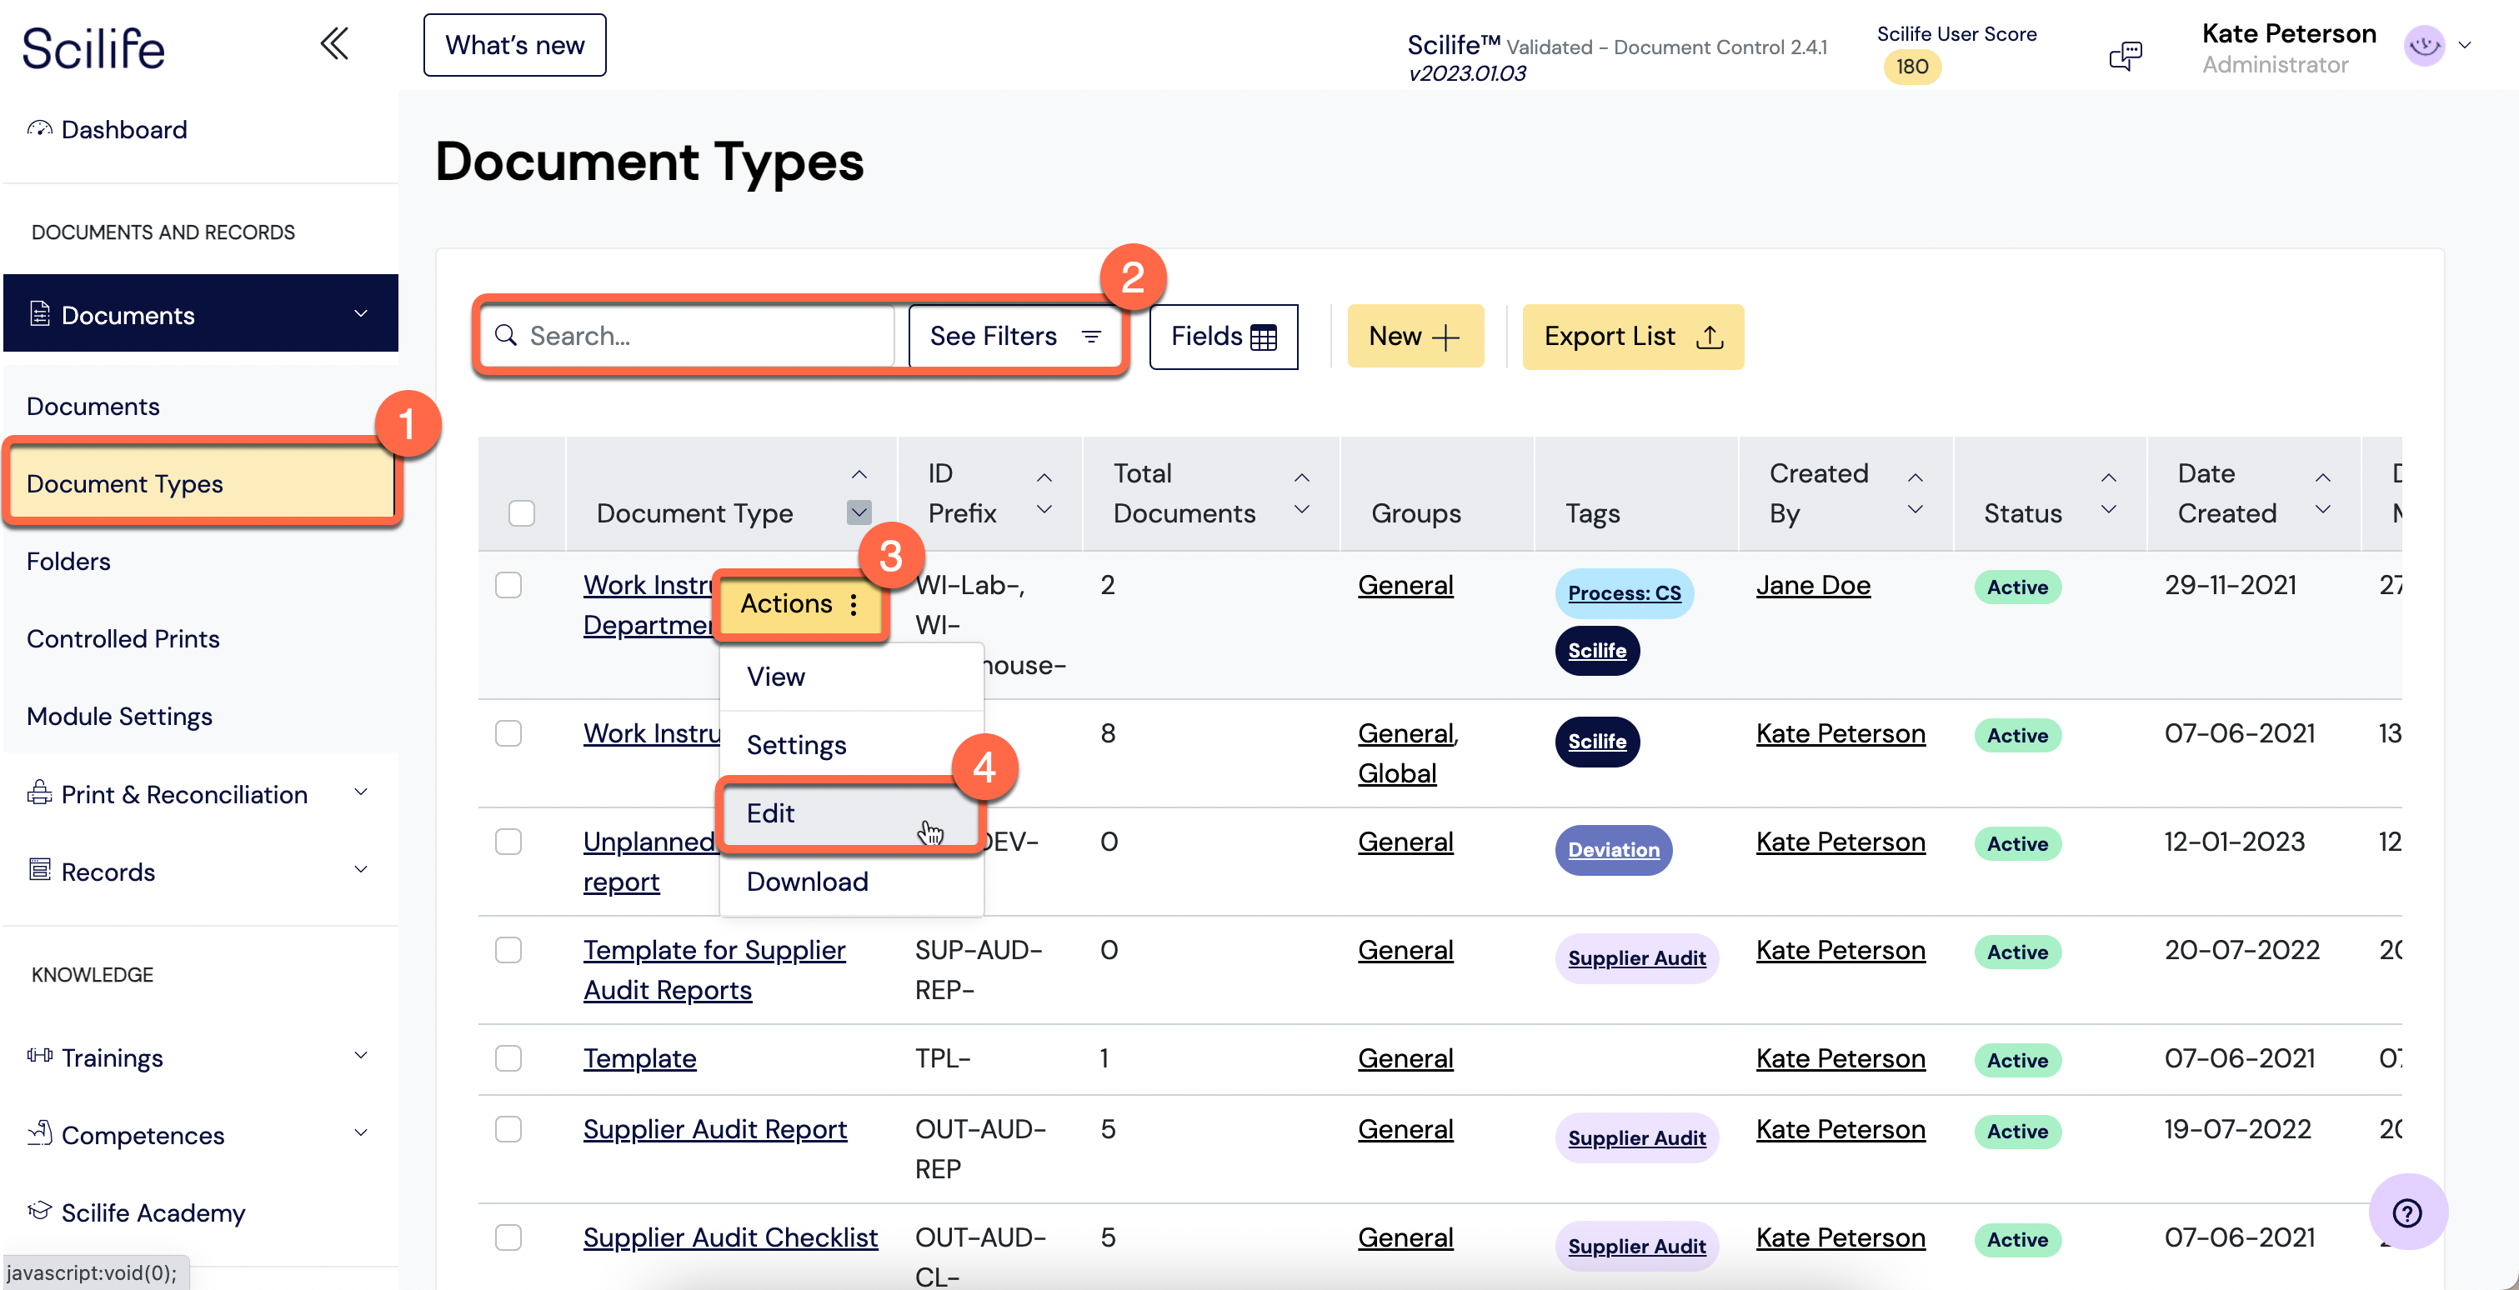This screenshot has width=2519, height=1290.
Task: Click the Deviation tag
Action: coord(1614,849)
